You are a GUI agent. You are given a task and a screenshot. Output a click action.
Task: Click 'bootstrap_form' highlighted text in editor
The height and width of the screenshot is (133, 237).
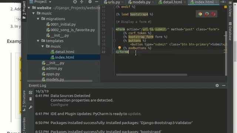[x=141, y=37]
